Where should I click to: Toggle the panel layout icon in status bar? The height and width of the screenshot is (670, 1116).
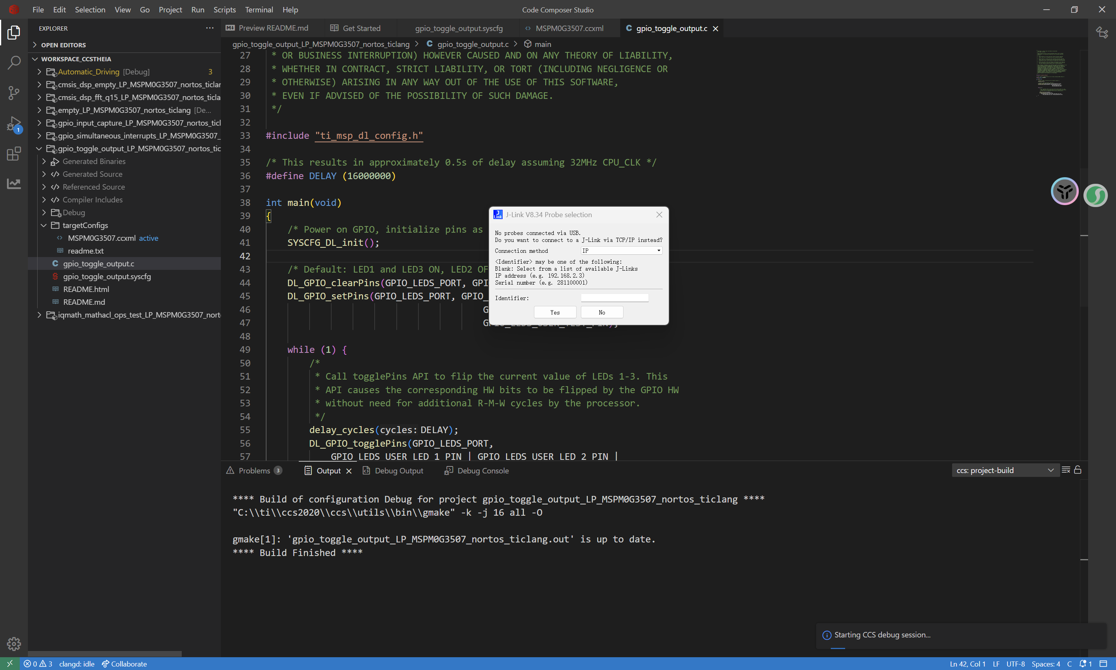(x=1103, y=664)
